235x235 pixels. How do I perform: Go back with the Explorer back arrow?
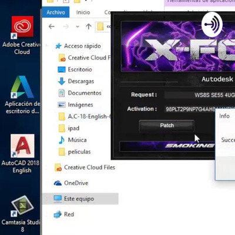(x=52, y=26)
